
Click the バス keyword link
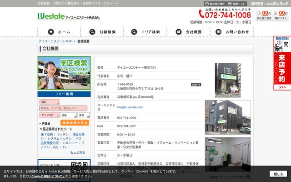pyautogui.click(x=78, y=138)
